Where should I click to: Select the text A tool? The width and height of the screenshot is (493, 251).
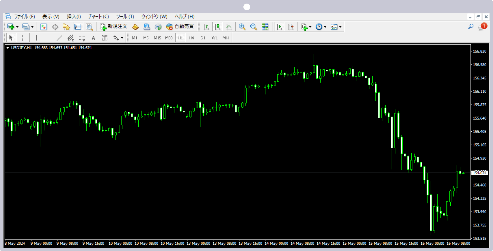[x=93, y=38]
